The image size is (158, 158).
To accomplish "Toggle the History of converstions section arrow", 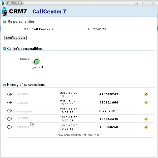I will (x=5, y=85).
